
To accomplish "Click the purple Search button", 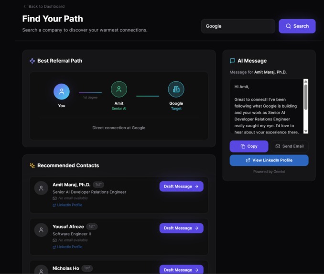I will pyautogui.click(x=297, y=26).
